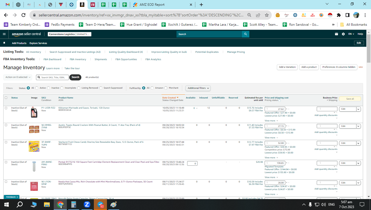Open the messages envelope icon
The image size is (371, 210).
click(336, 34)
